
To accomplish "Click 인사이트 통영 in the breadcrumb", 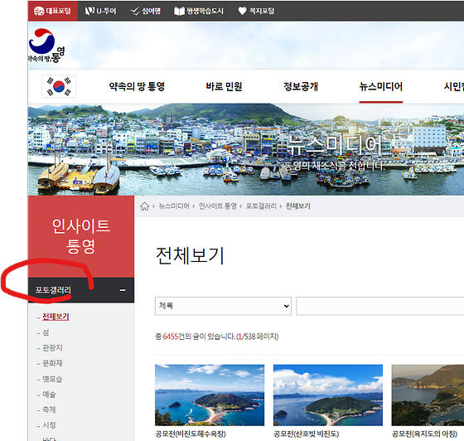I will 217,206.
